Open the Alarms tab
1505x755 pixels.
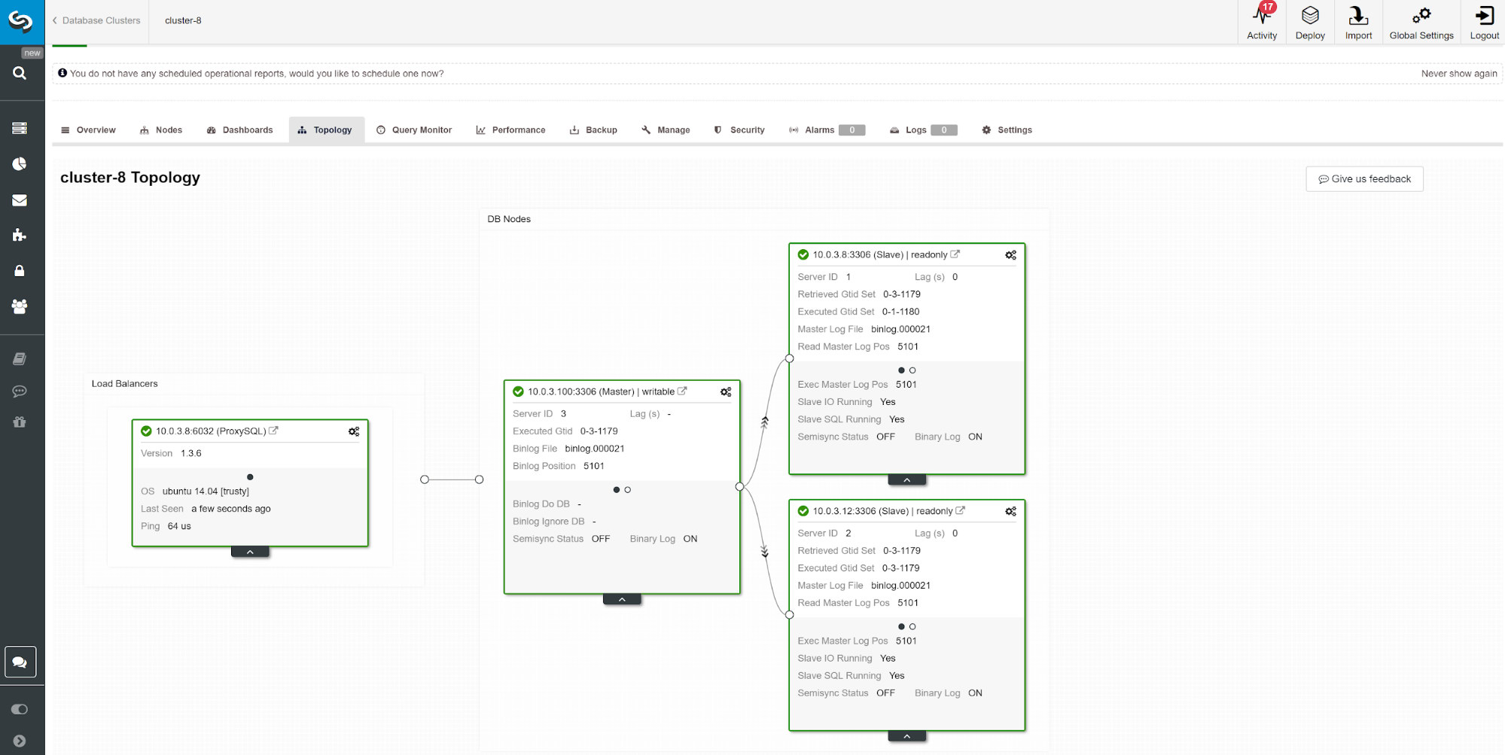(827, 130)
